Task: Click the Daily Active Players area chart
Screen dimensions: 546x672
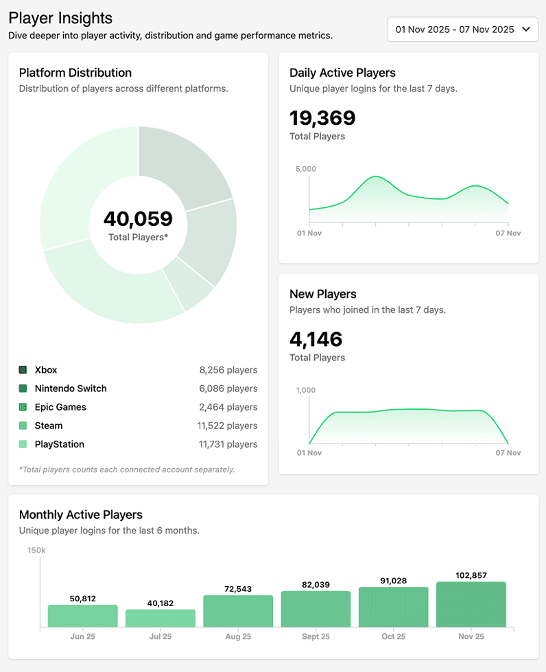Action: pyautogui.click(x=408, y=202)
